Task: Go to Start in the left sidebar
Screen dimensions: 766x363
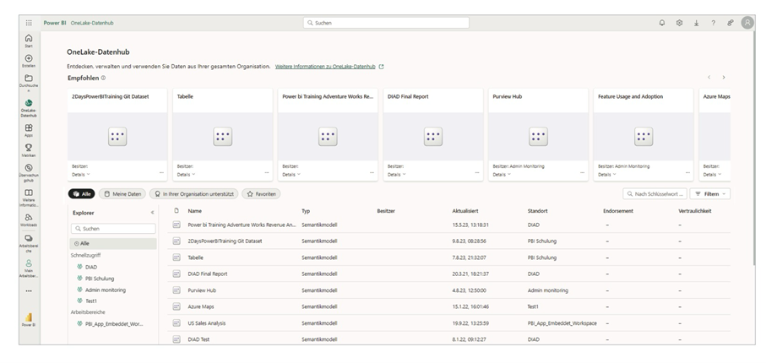Action: [x=29, y=41]
